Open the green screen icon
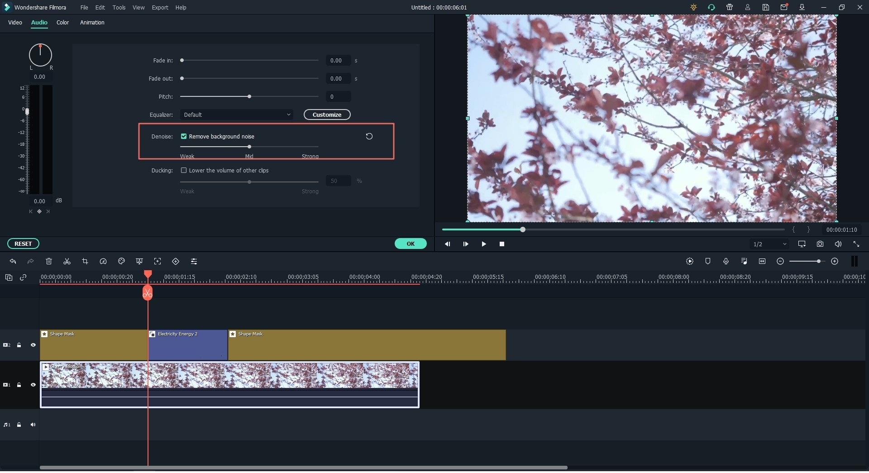The image size is (869, 473). (x=139, y=262)
